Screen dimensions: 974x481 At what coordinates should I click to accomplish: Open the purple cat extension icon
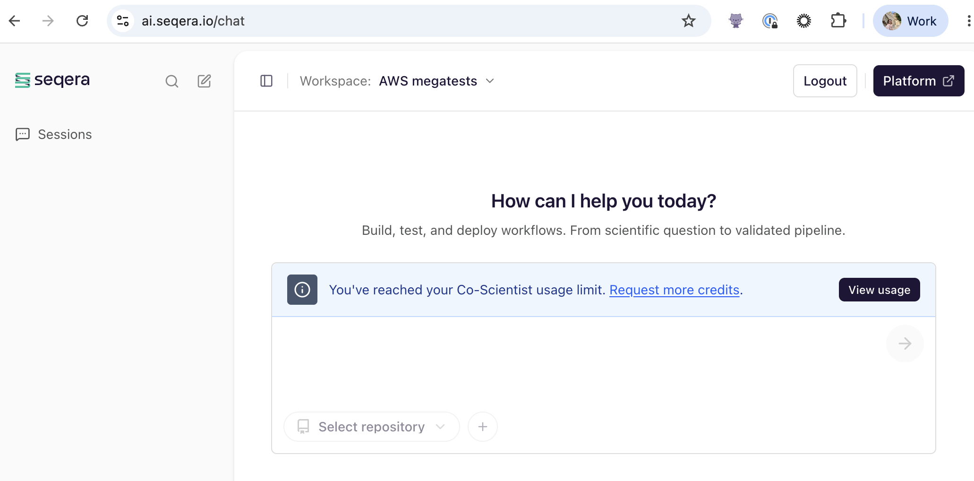pos(736,21)
